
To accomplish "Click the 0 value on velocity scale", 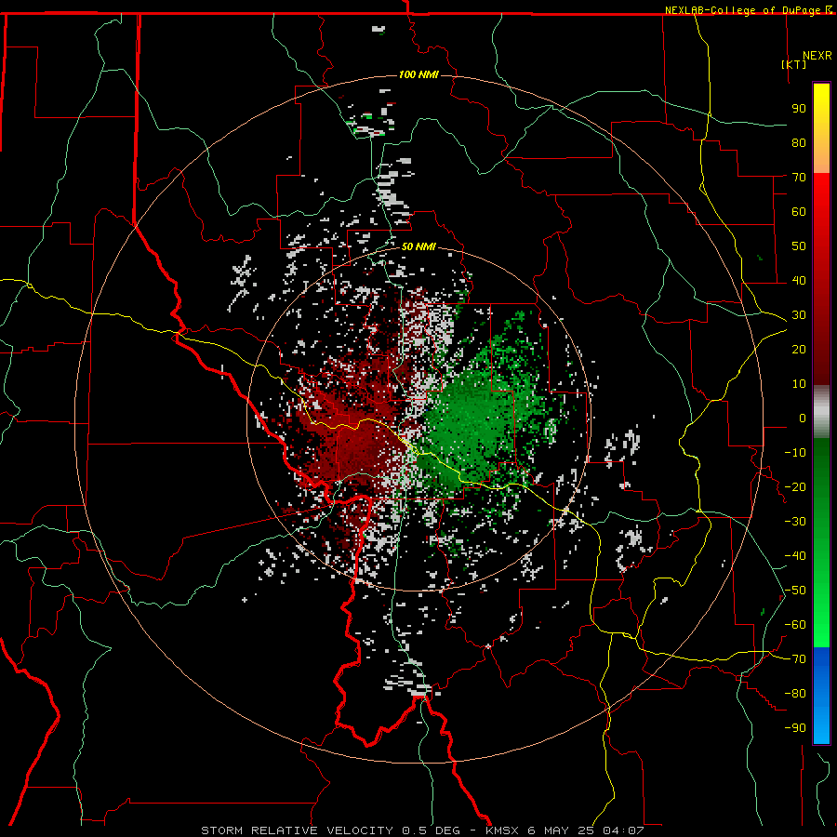I will (803, 418).
